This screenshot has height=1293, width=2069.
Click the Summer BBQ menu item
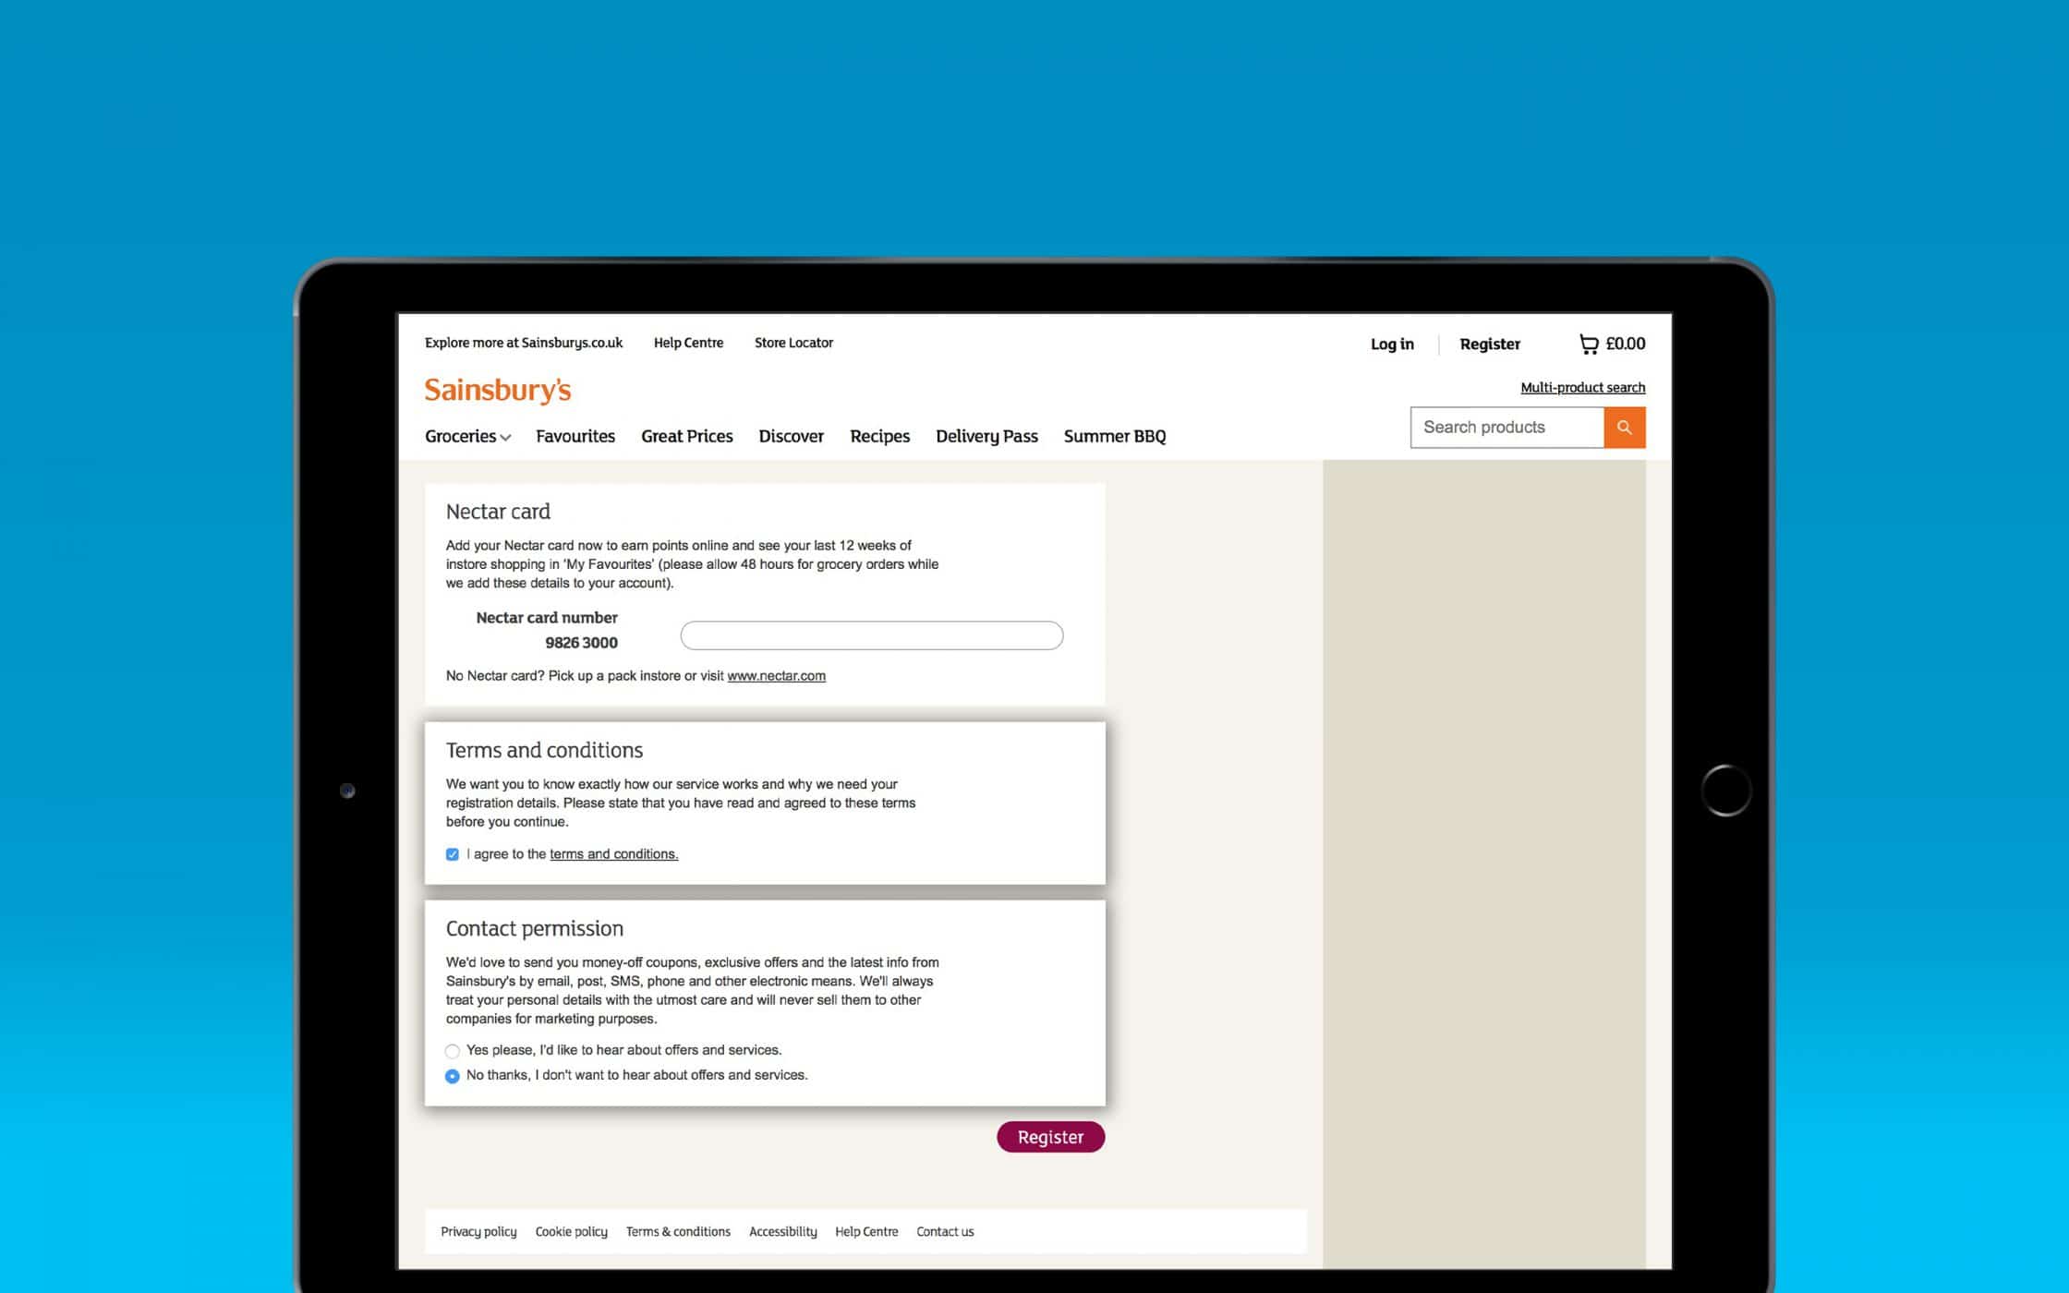(1114, 435)
